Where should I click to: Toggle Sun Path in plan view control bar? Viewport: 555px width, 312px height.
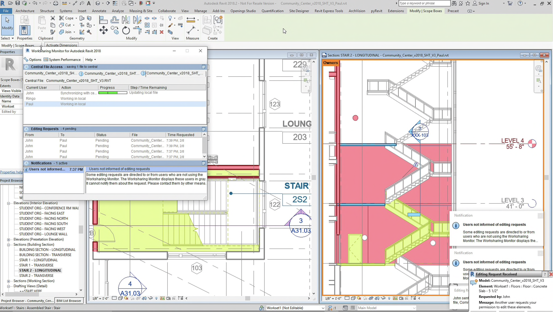tap(126, 298)
